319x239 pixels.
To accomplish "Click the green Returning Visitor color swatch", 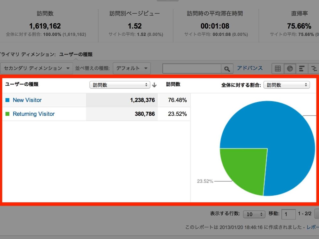I will tap(7, 114).
